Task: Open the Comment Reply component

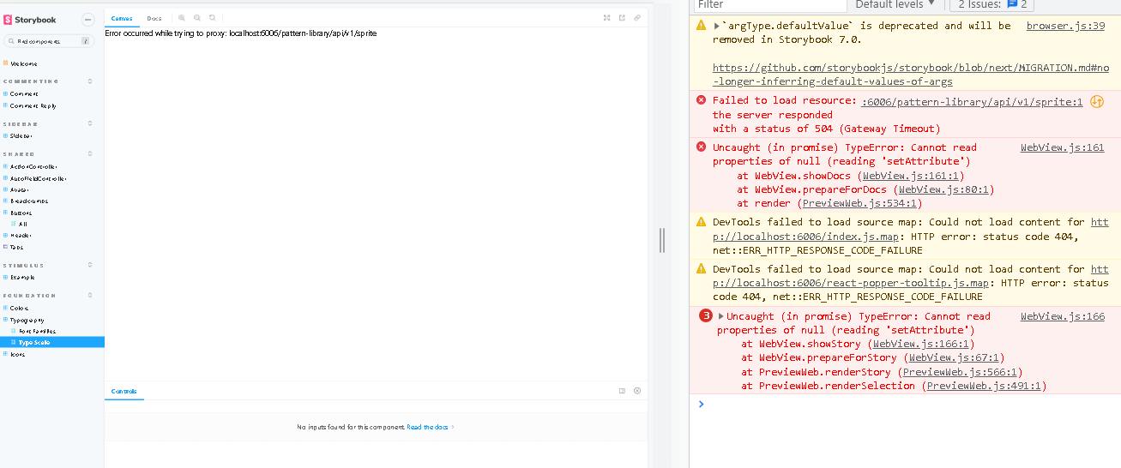Action: point(33,106)
